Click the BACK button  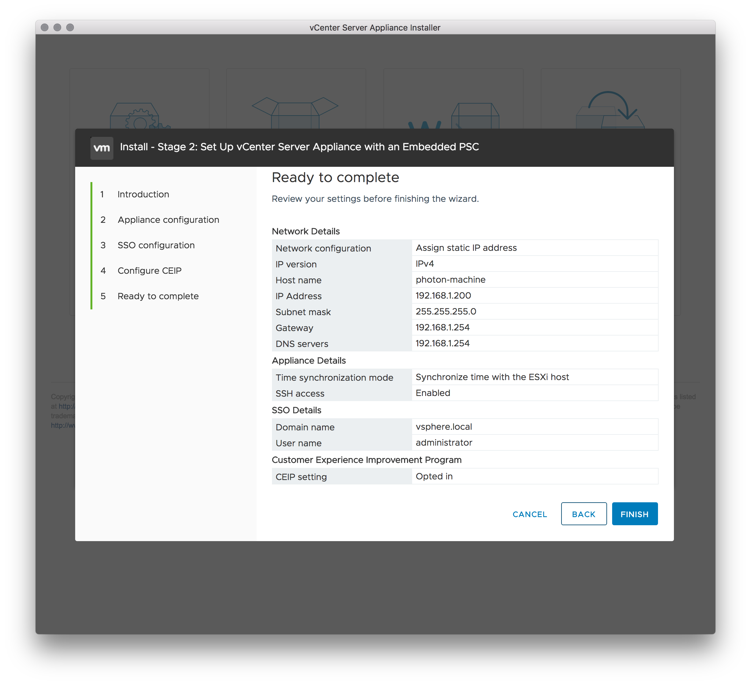tap(583, 514)
